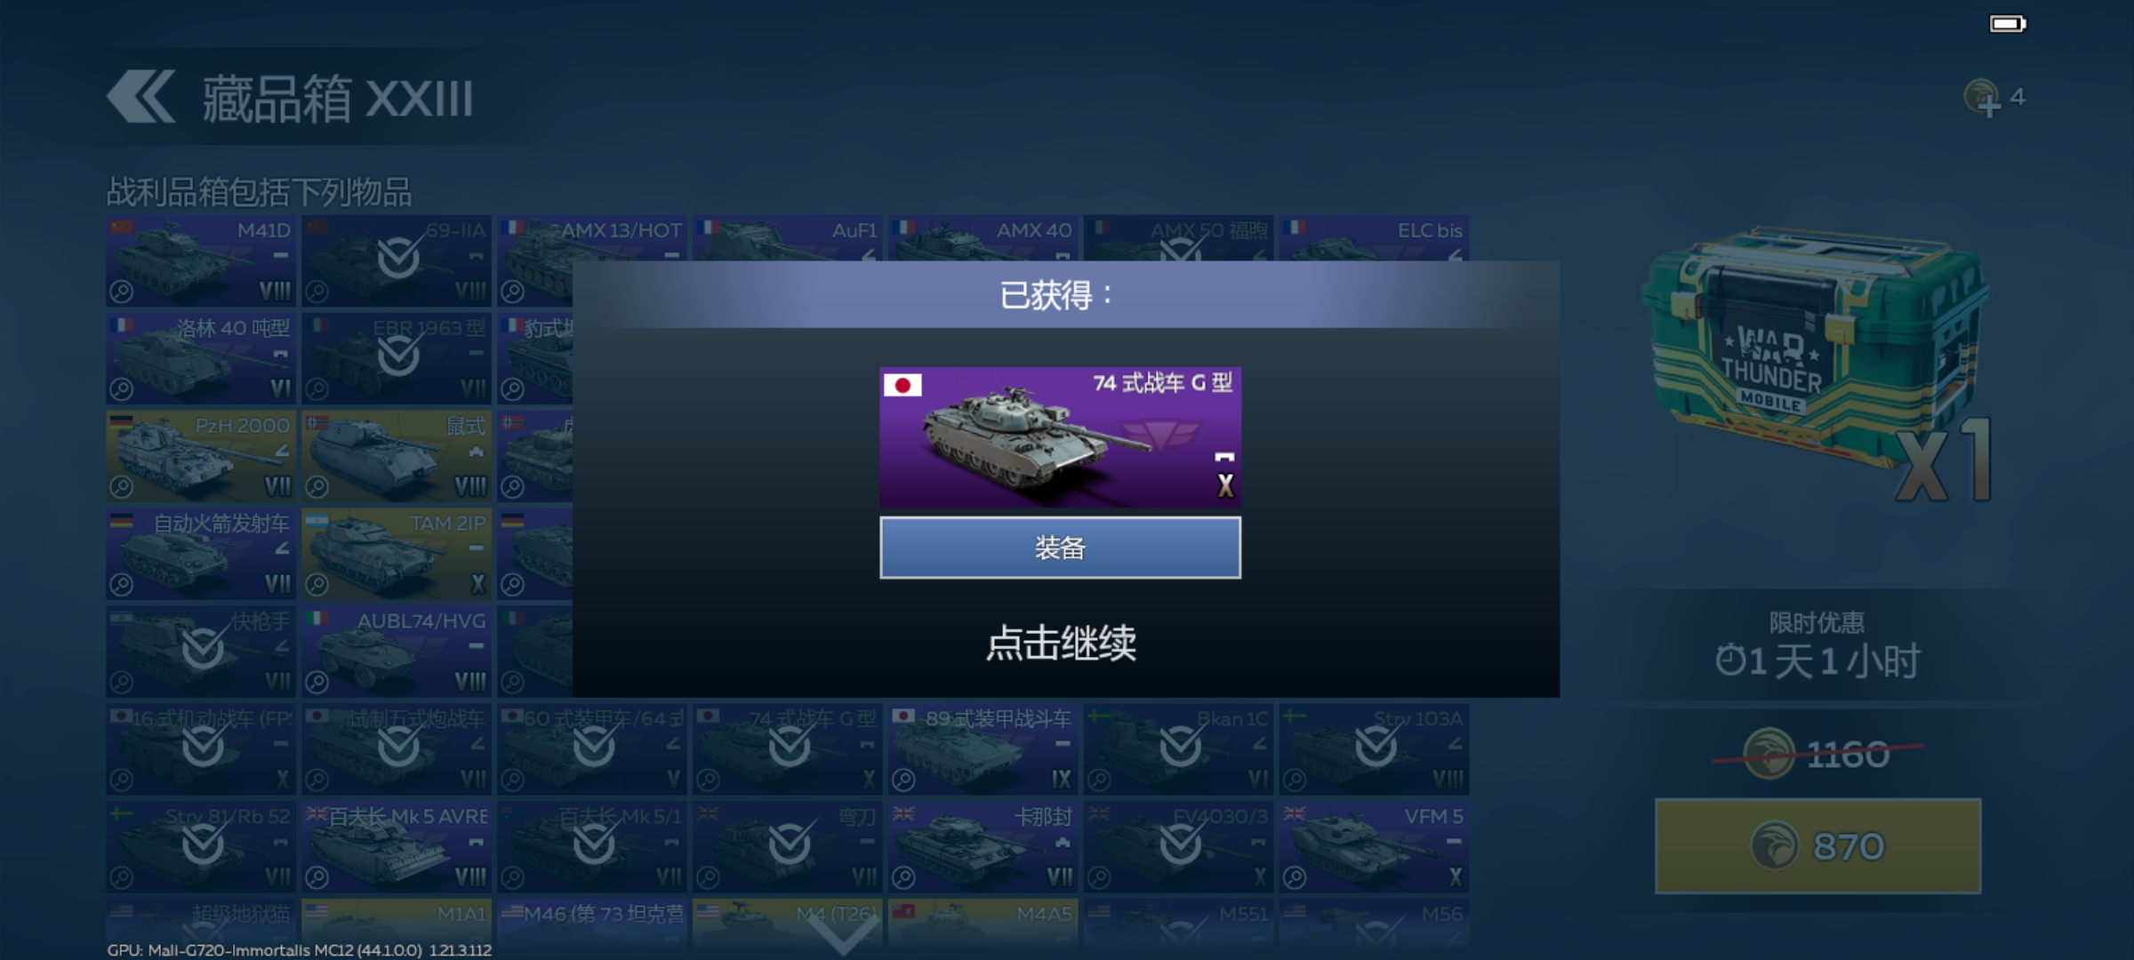This screenshot has width=2134, height=960.
Task: Select the 洛林 40 吨型 tank card
Action: pos(201,358)
